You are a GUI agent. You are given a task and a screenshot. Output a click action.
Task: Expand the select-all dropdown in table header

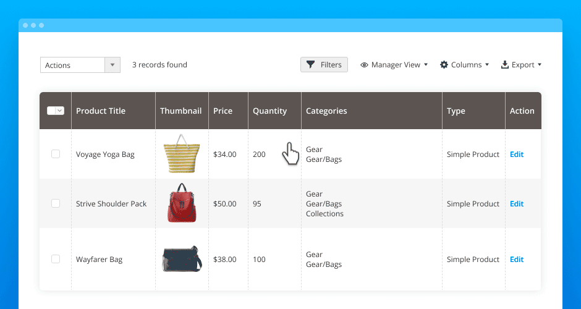click(x=60, y=111)
